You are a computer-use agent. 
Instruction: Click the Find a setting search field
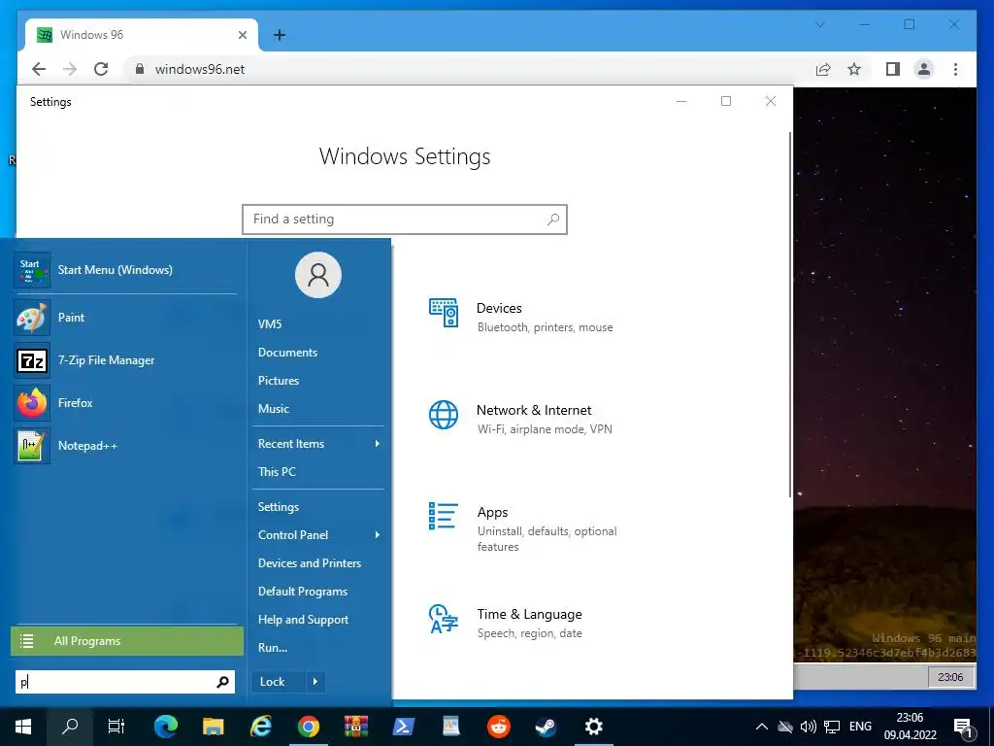click(405, 219)
